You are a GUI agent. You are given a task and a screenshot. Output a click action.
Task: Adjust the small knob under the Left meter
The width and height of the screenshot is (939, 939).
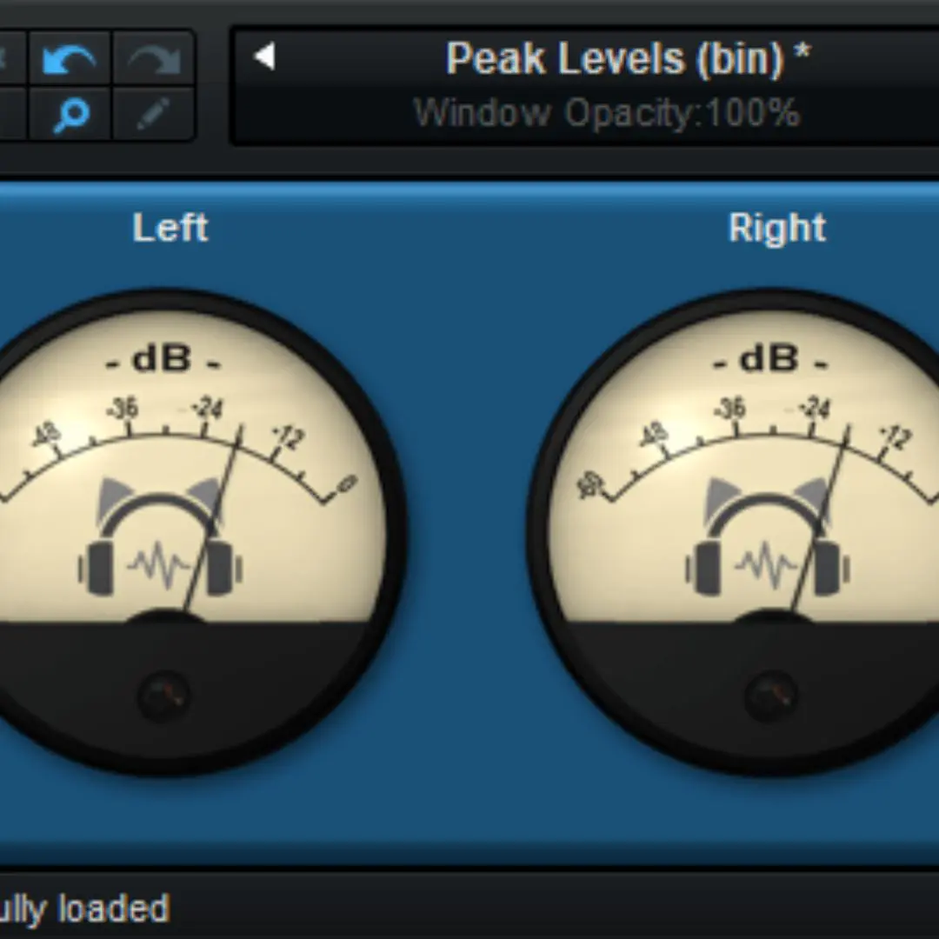(x=164, y=696)
